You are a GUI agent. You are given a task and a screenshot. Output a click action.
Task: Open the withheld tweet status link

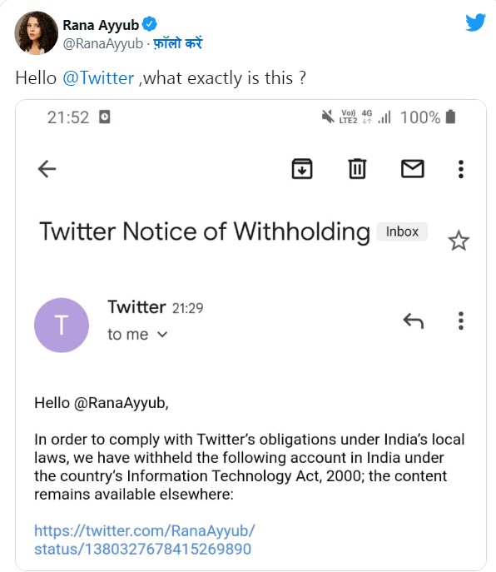pos(145,540)
